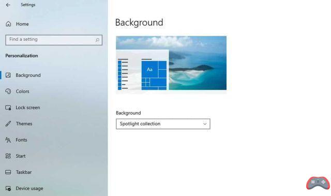Click the Background page title
Screen dimensions: 331x196
coord(139,23)
